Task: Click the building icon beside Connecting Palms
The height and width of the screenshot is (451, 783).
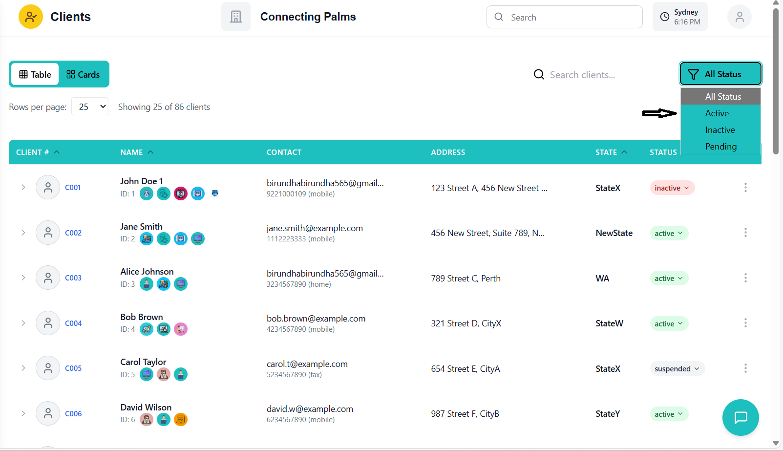Action: click(x=236, y=17)
